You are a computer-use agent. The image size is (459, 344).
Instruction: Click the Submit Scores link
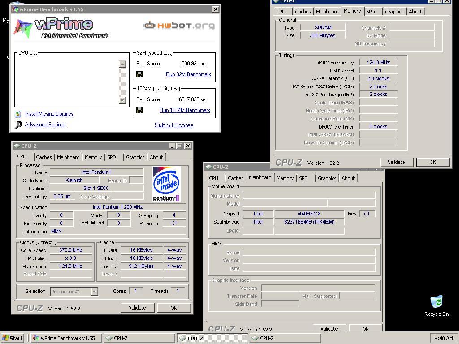tap(174, 125)
